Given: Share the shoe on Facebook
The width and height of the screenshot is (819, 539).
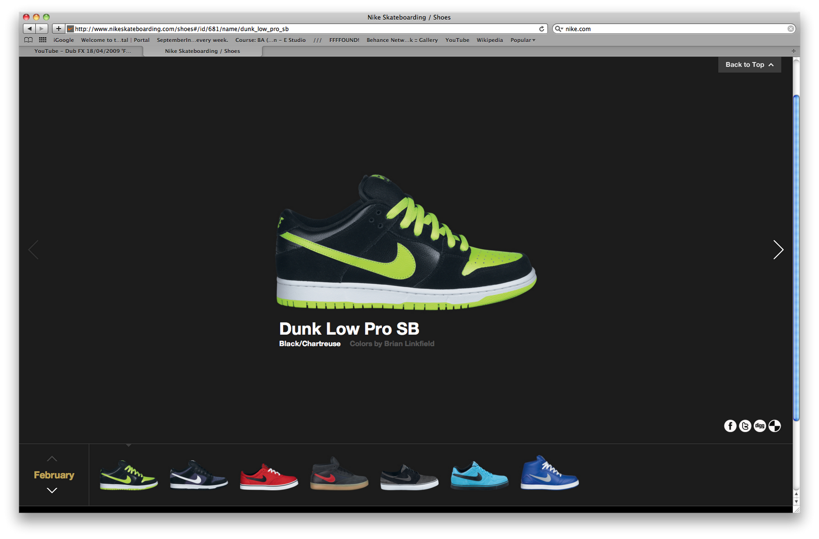Looking at the screenshot, I should [730, 426].
